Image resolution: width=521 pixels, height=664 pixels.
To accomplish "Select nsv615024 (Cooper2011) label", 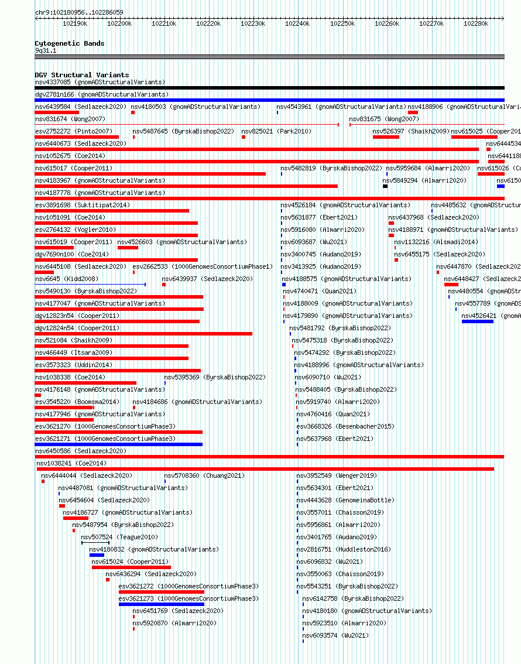I will [x=130, y=561].
